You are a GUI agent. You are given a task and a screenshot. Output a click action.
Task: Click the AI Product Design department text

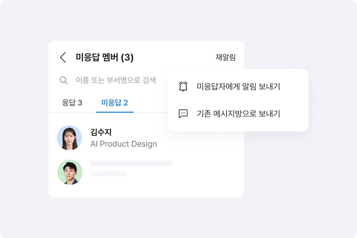123,144
